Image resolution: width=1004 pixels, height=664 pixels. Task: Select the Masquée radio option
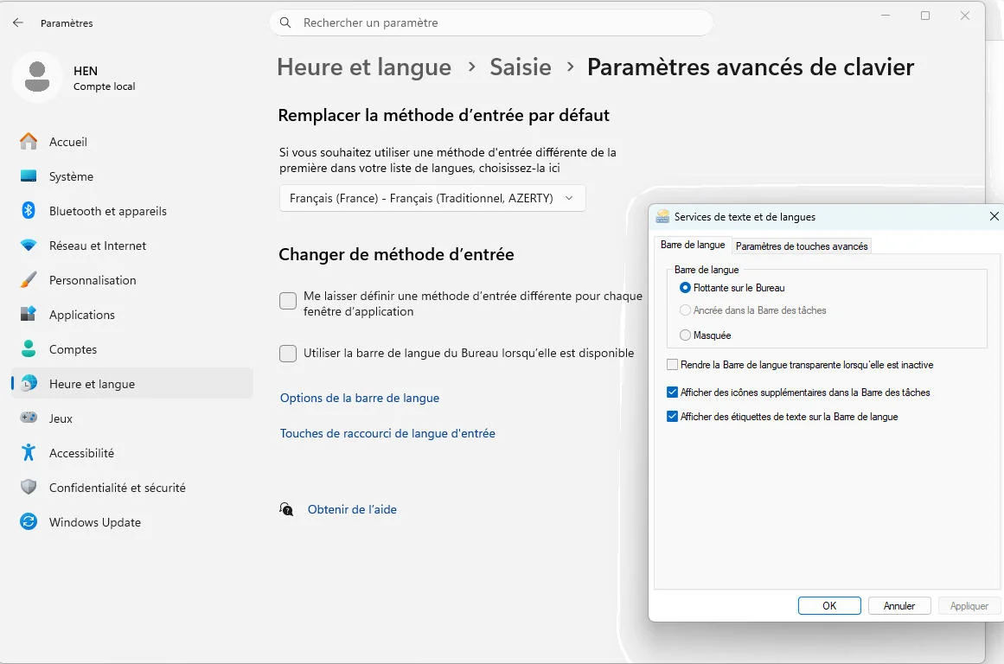pyautogui.click(x=685, y=335)
